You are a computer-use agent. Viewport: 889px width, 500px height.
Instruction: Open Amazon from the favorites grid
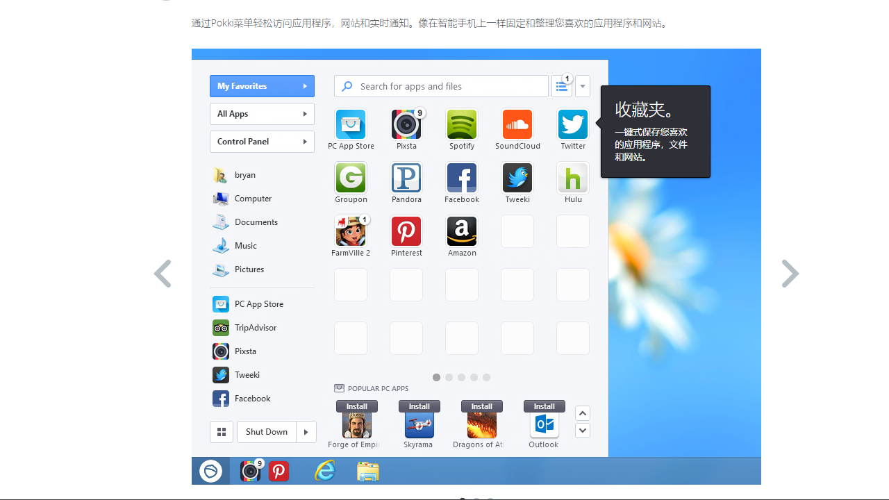[461, 231]
